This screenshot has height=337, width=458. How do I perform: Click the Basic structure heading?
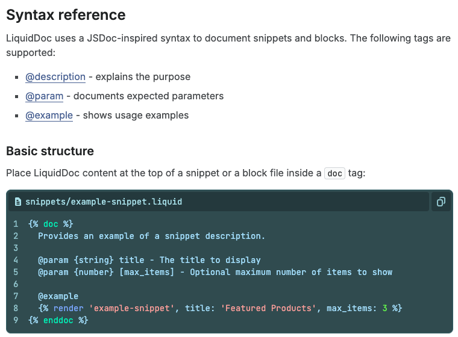(x=50, y=151)
